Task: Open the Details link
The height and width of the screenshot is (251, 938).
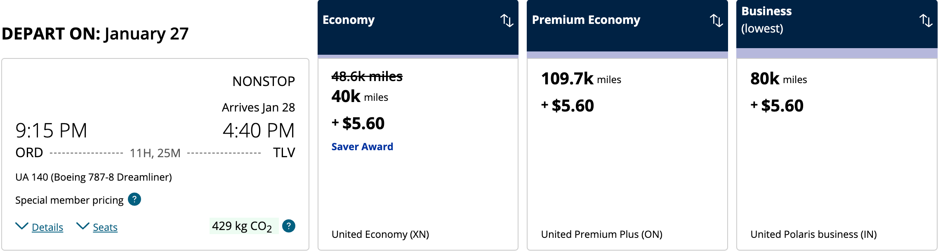Action: [x=47, y=227]
